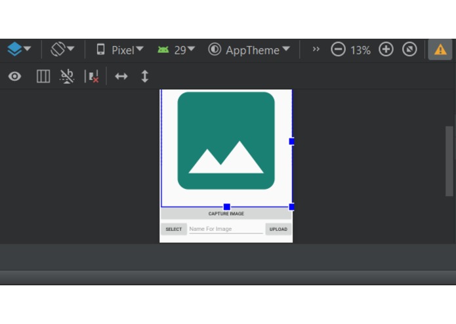Click the struck-through ab text icon
The image size is (456, 324).
click(x=67, y=77)
